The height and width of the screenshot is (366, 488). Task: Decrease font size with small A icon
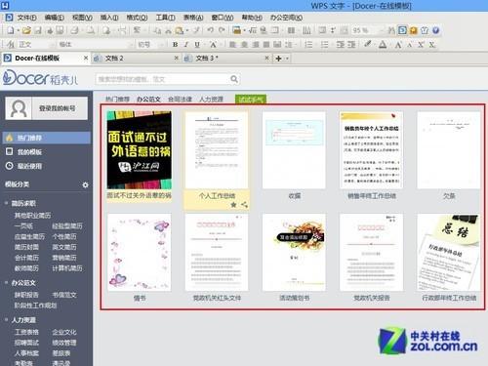click(410, 45)
